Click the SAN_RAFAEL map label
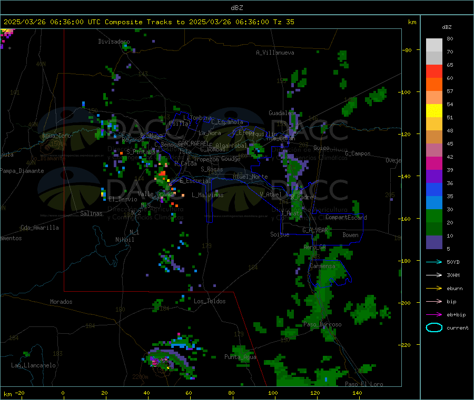The image size is (474, 400). point(193,143)
